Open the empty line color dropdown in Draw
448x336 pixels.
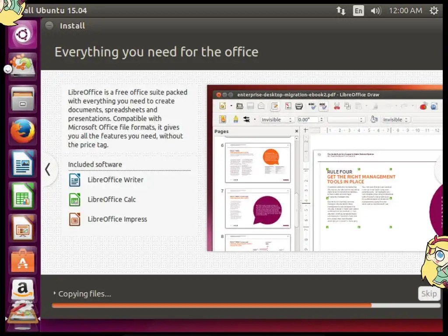(346, 119)
